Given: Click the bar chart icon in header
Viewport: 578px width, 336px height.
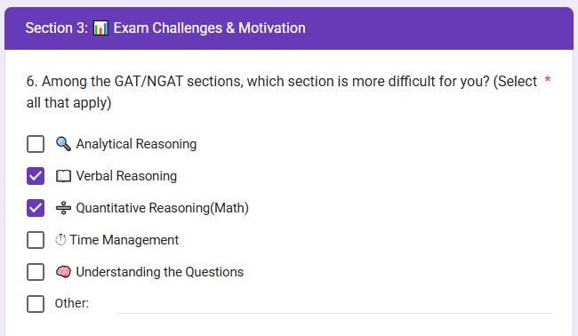Looking at the screenshot, I should [x=100, y=28].
